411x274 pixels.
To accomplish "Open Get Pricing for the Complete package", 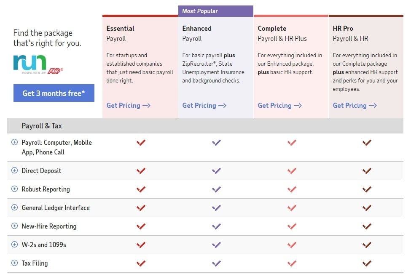I will pos(279,105).
